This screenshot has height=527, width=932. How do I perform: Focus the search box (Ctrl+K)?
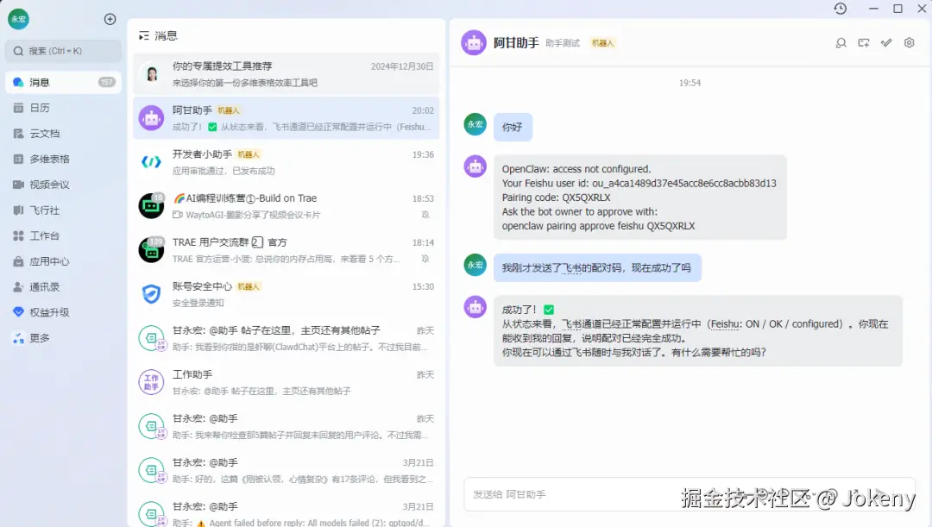(64, 51)
